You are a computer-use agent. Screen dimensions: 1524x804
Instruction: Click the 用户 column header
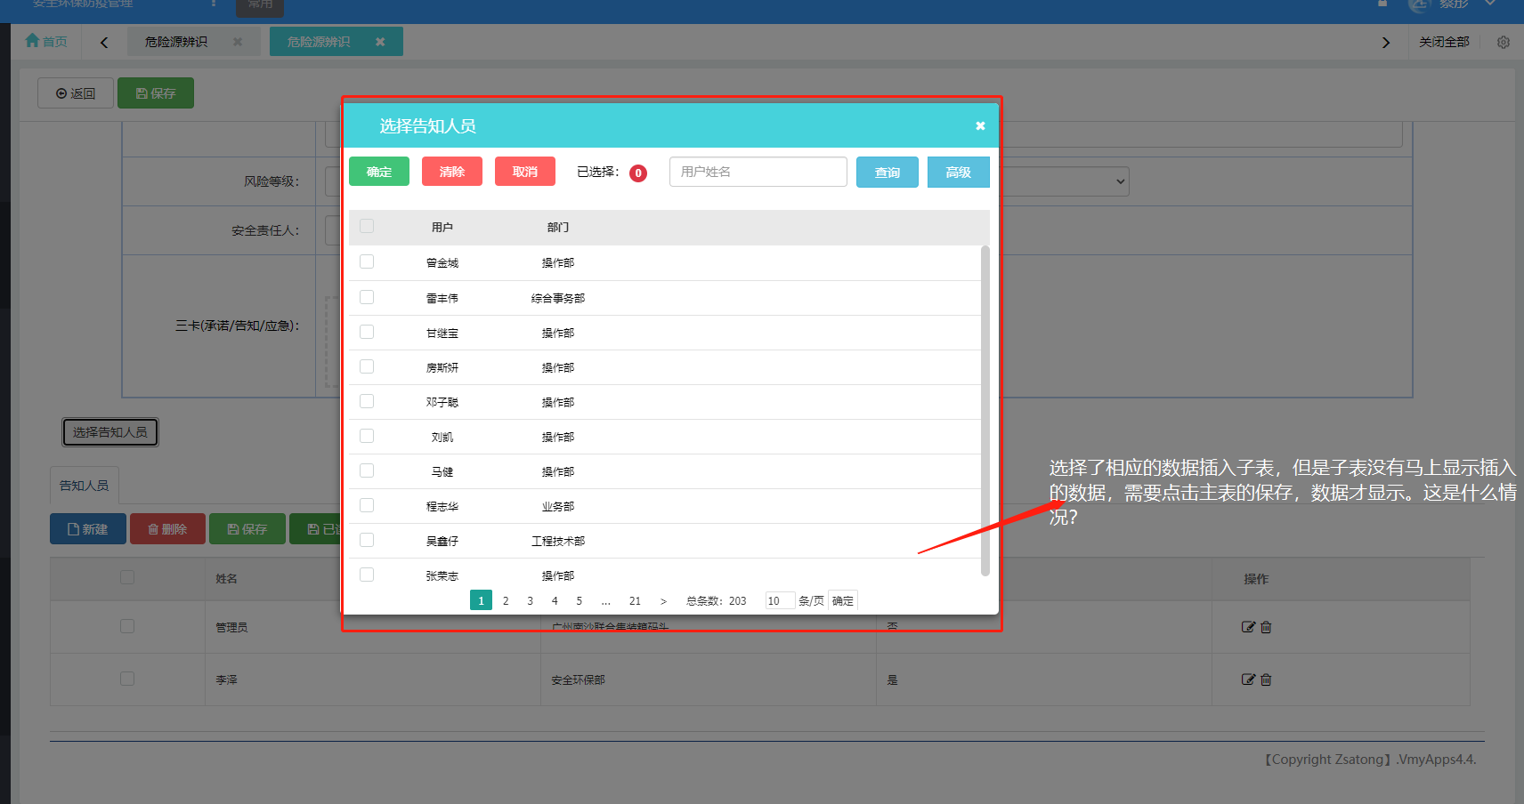point(442,228)
